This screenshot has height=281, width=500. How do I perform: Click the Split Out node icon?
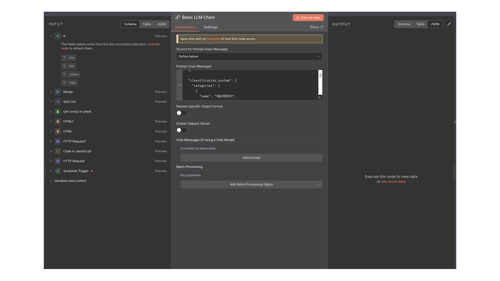[58, 102]
